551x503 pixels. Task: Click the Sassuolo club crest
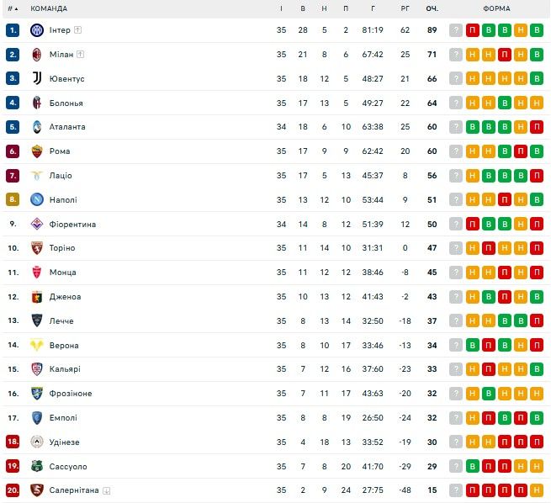point(37,466)
